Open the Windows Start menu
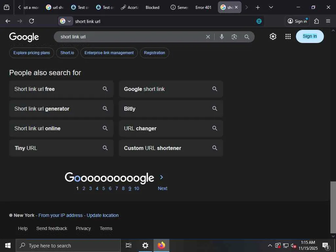The width and height of the screenshot is (336, 252). click(x=8, y=245)
